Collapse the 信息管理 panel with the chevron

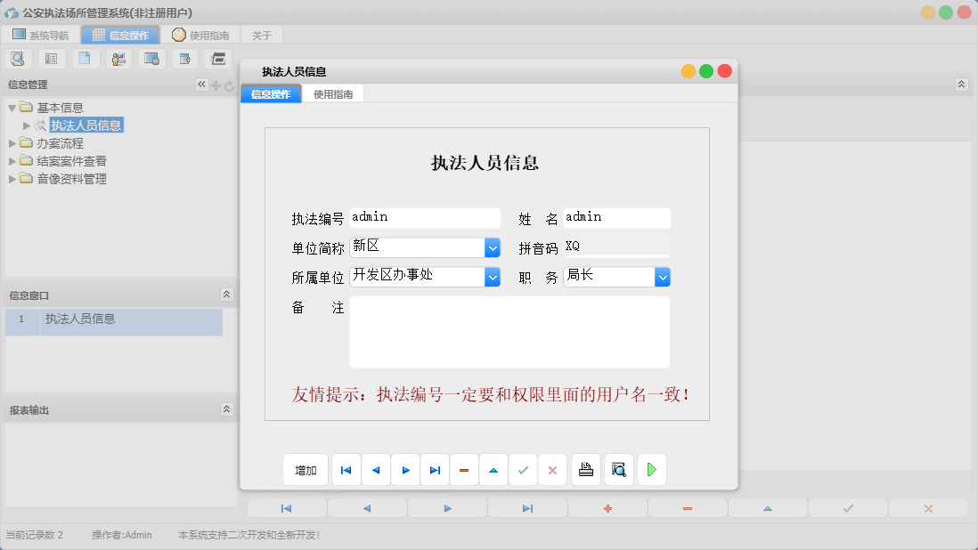pos(201,85)
